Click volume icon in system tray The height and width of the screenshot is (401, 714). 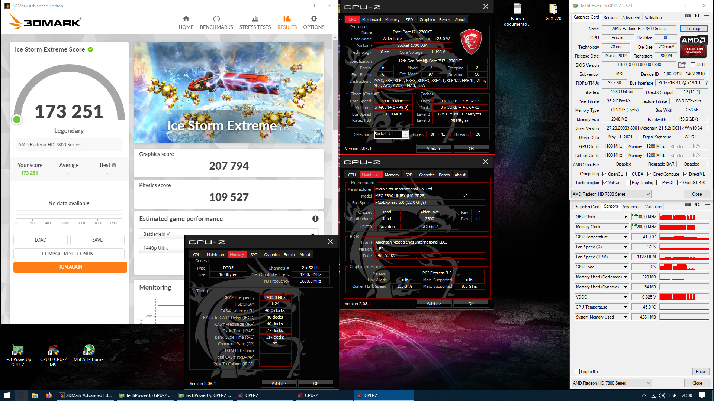pos(662,395)
